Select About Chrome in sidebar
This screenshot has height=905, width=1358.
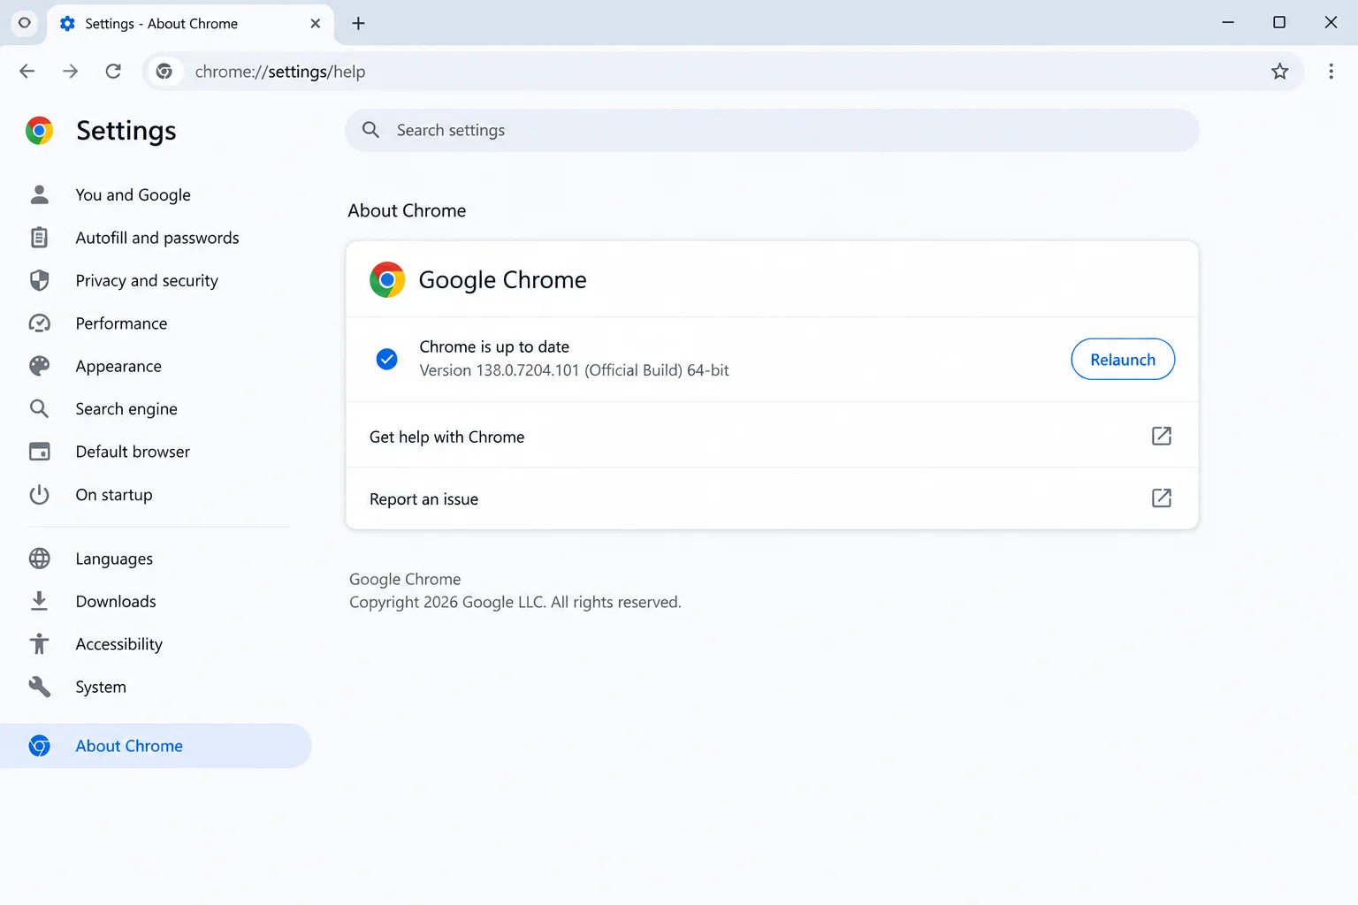pos(156,746)
